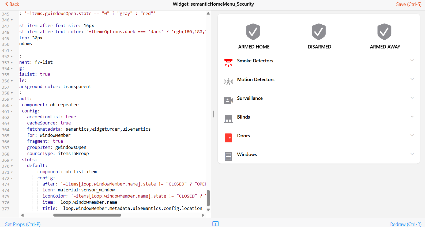Click the surveillance camera icon

point(228,100)
